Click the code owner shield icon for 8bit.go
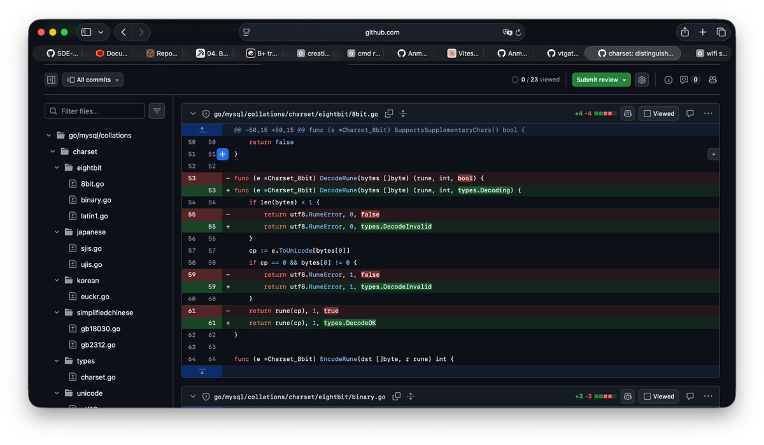 (x=206, y=114)
